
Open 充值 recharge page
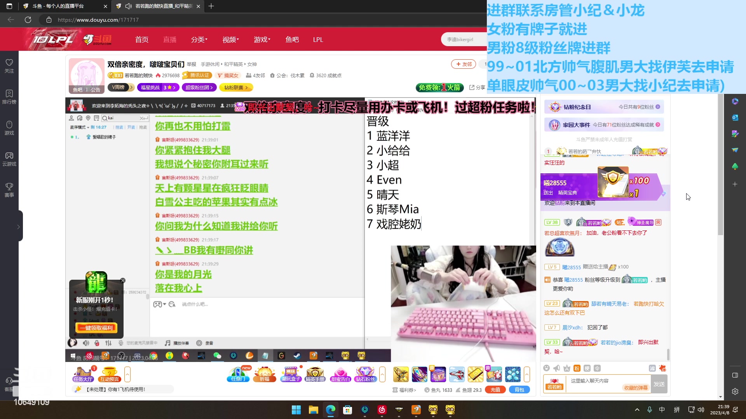tap(495, 390)
